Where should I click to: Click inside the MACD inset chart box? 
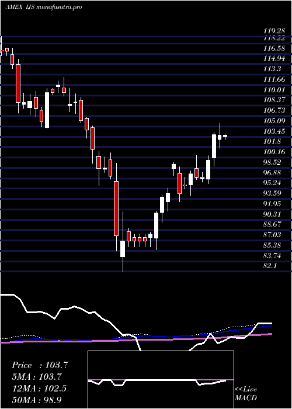click(x=161, y=380)
